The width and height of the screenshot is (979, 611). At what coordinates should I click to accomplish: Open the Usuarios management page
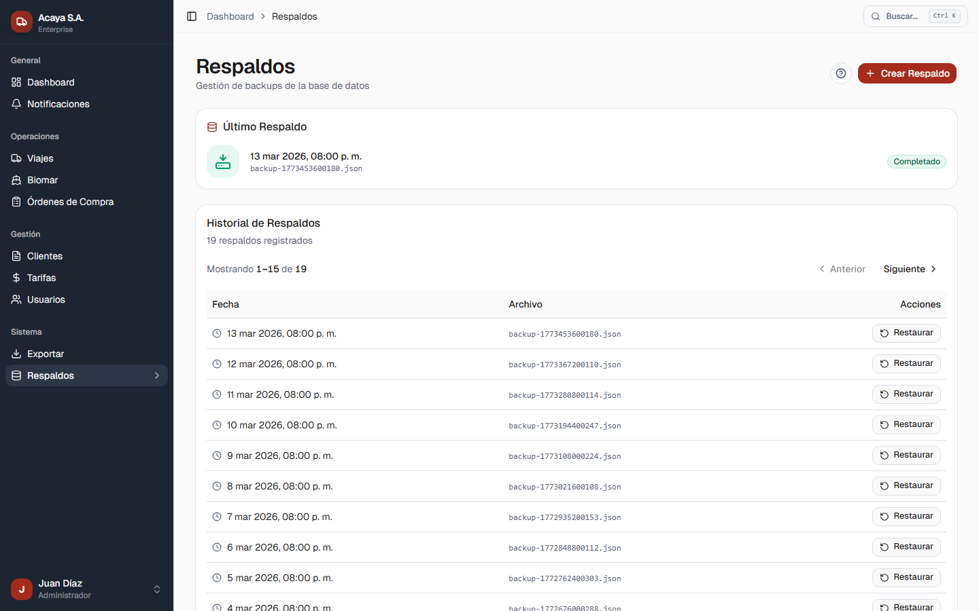(x=46, y=299)
